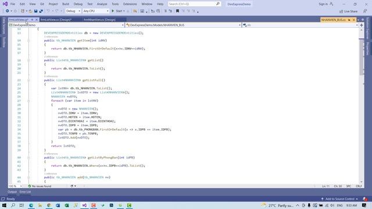Screen dimensions: 372x209
Task: Click the Windows Start button
Action: coord(4,205)
